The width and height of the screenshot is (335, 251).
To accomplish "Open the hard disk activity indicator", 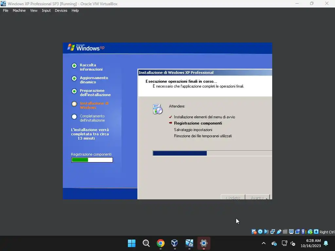I will tap(254, 232).
